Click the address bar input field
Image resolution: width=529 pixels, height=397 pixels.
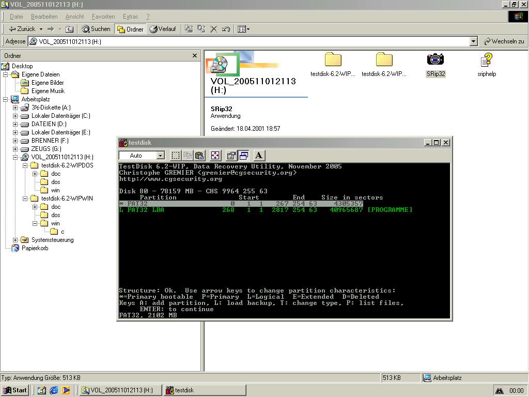(x=249, y=41)
